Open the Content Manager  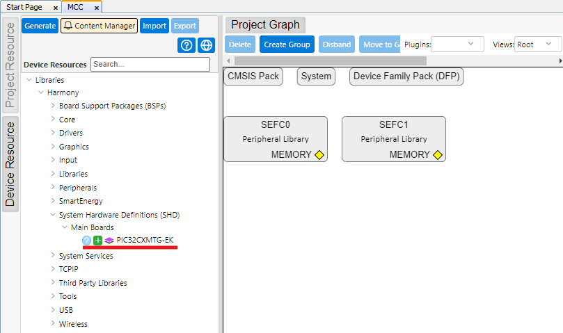(99, 26)
